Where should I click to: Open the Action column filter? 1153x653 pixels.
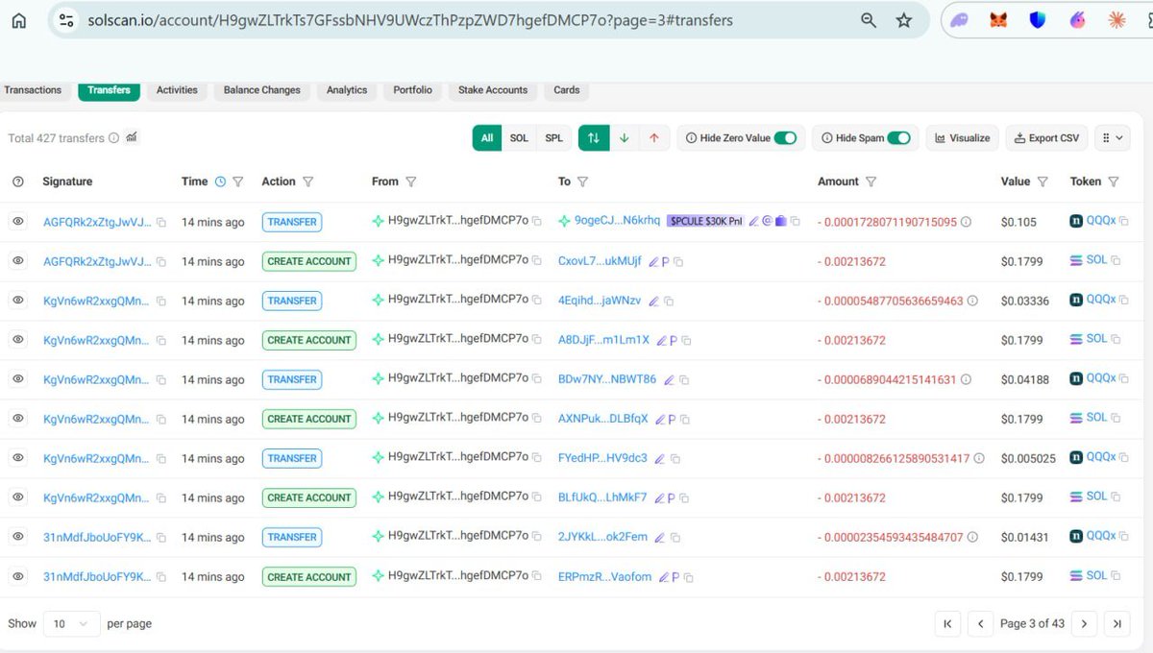[x=307, y=181]
